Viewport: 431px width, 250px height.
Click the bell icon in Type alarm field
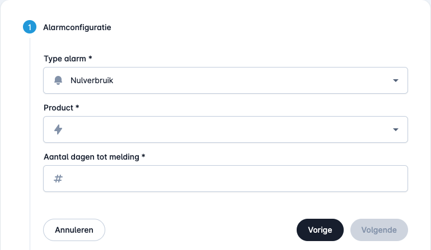click(58, 80)
